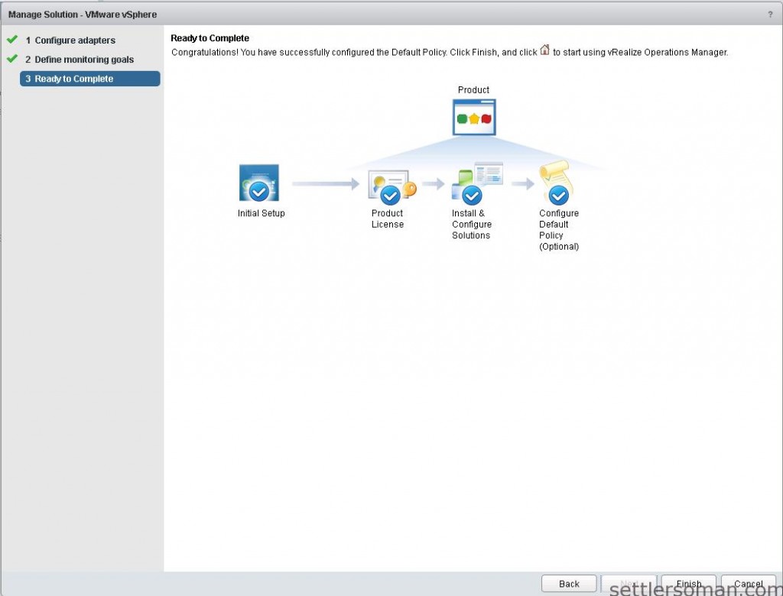Click the bold Ready to Complete heading
This screenshot has height=596, width=783.
tap(210, 38)
